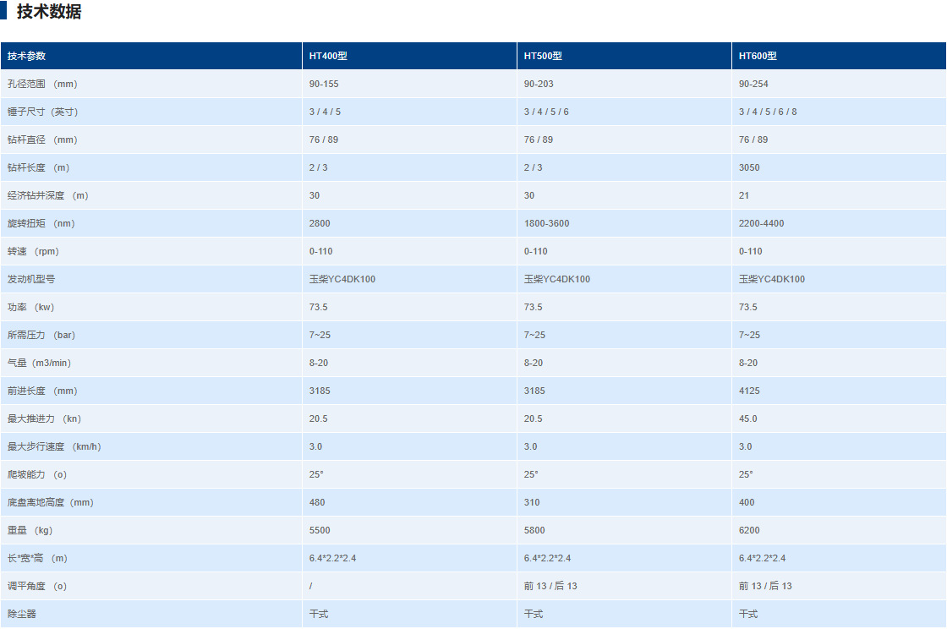Click the 1800-3600 torque value

546,223
